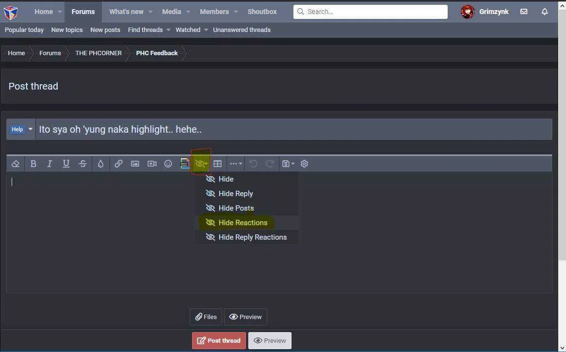
Task: Open the save draft dropdown
Action: pyautogui.click(x=288, y=164)
